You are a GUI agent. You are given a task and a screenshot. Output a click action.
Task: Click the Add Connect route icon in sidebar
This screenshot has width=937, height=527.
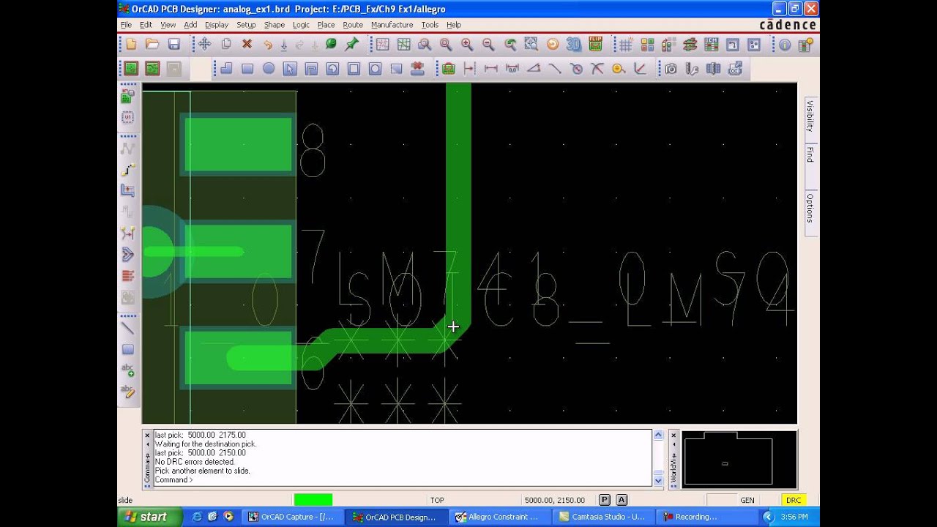(x=128, y=170)
